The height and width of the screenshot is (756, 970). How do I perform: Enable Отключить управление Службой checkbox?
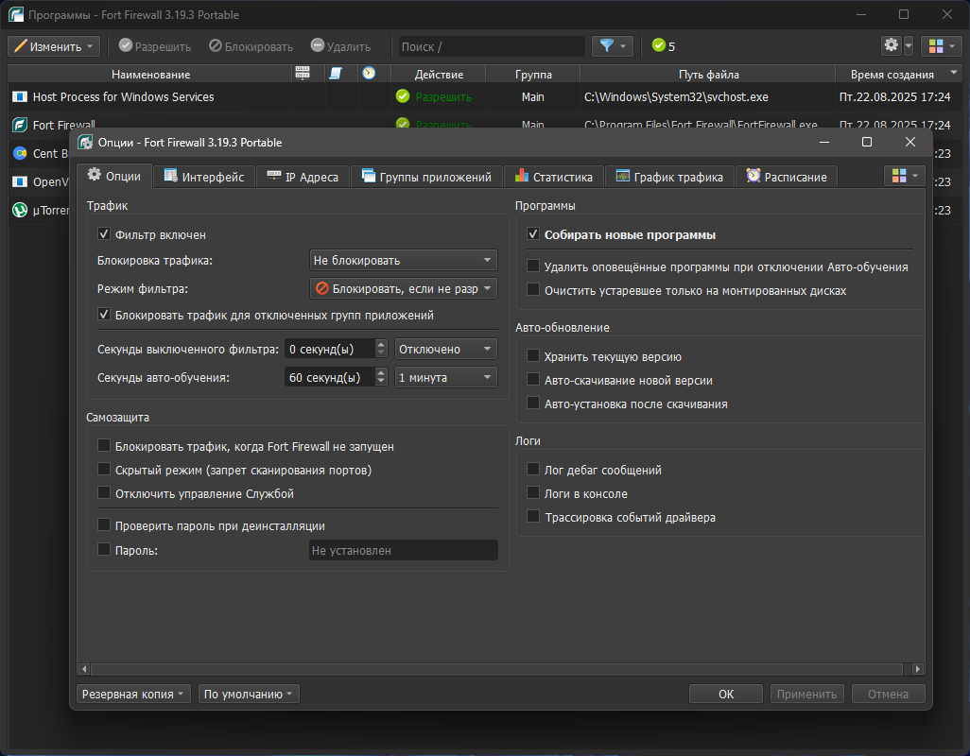(104, 493)
